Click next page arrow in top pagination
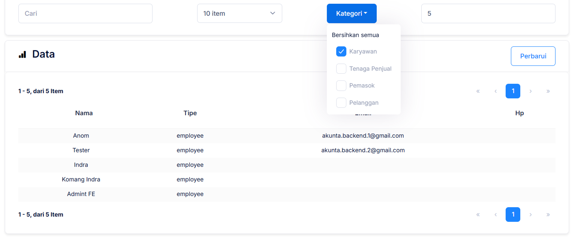This screenshot has width=575, height=239. click(x=530, y=91)
